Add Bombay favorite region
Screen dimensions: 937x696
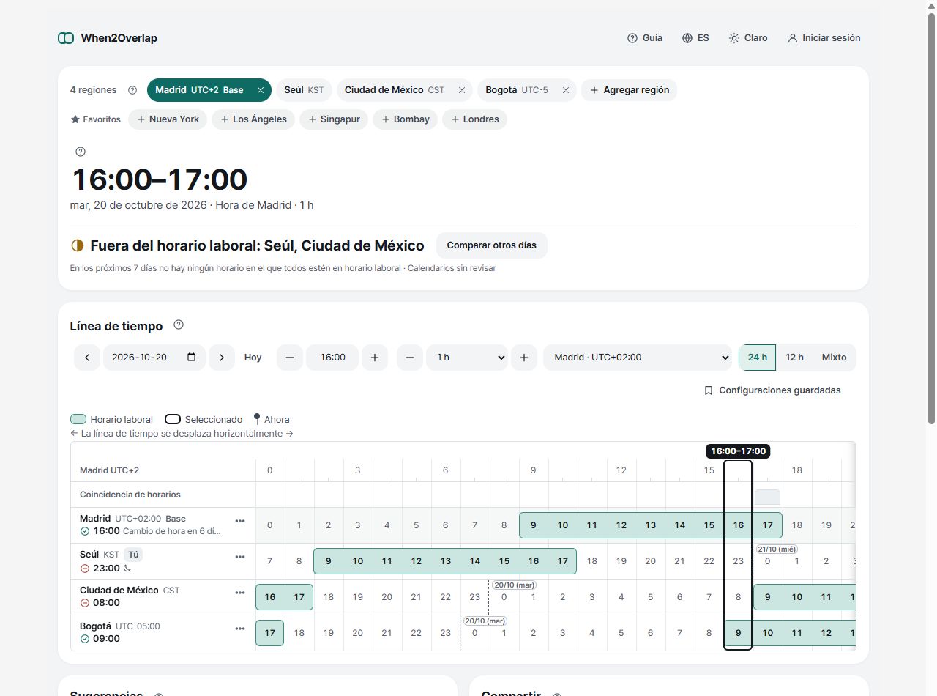pyautogui.click(x=406, y=119)
